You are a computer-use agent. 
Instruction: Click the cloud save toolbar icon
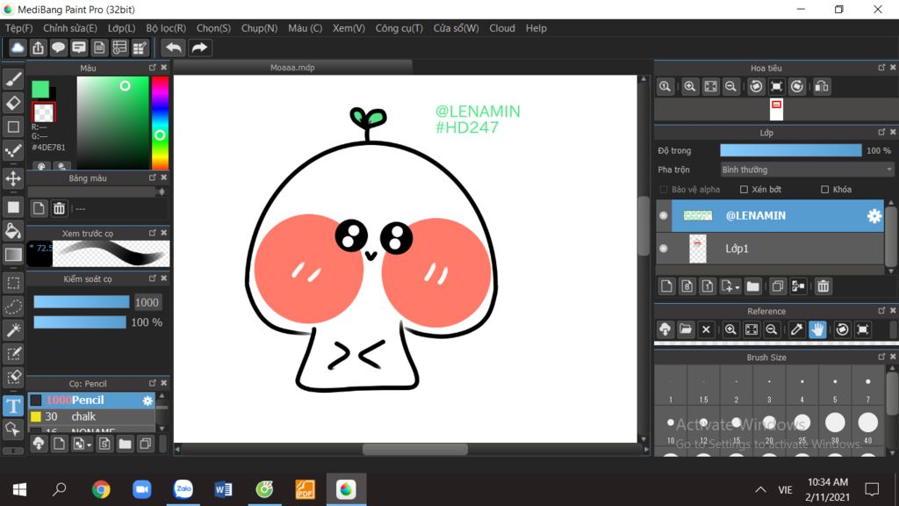pos(18,47)
